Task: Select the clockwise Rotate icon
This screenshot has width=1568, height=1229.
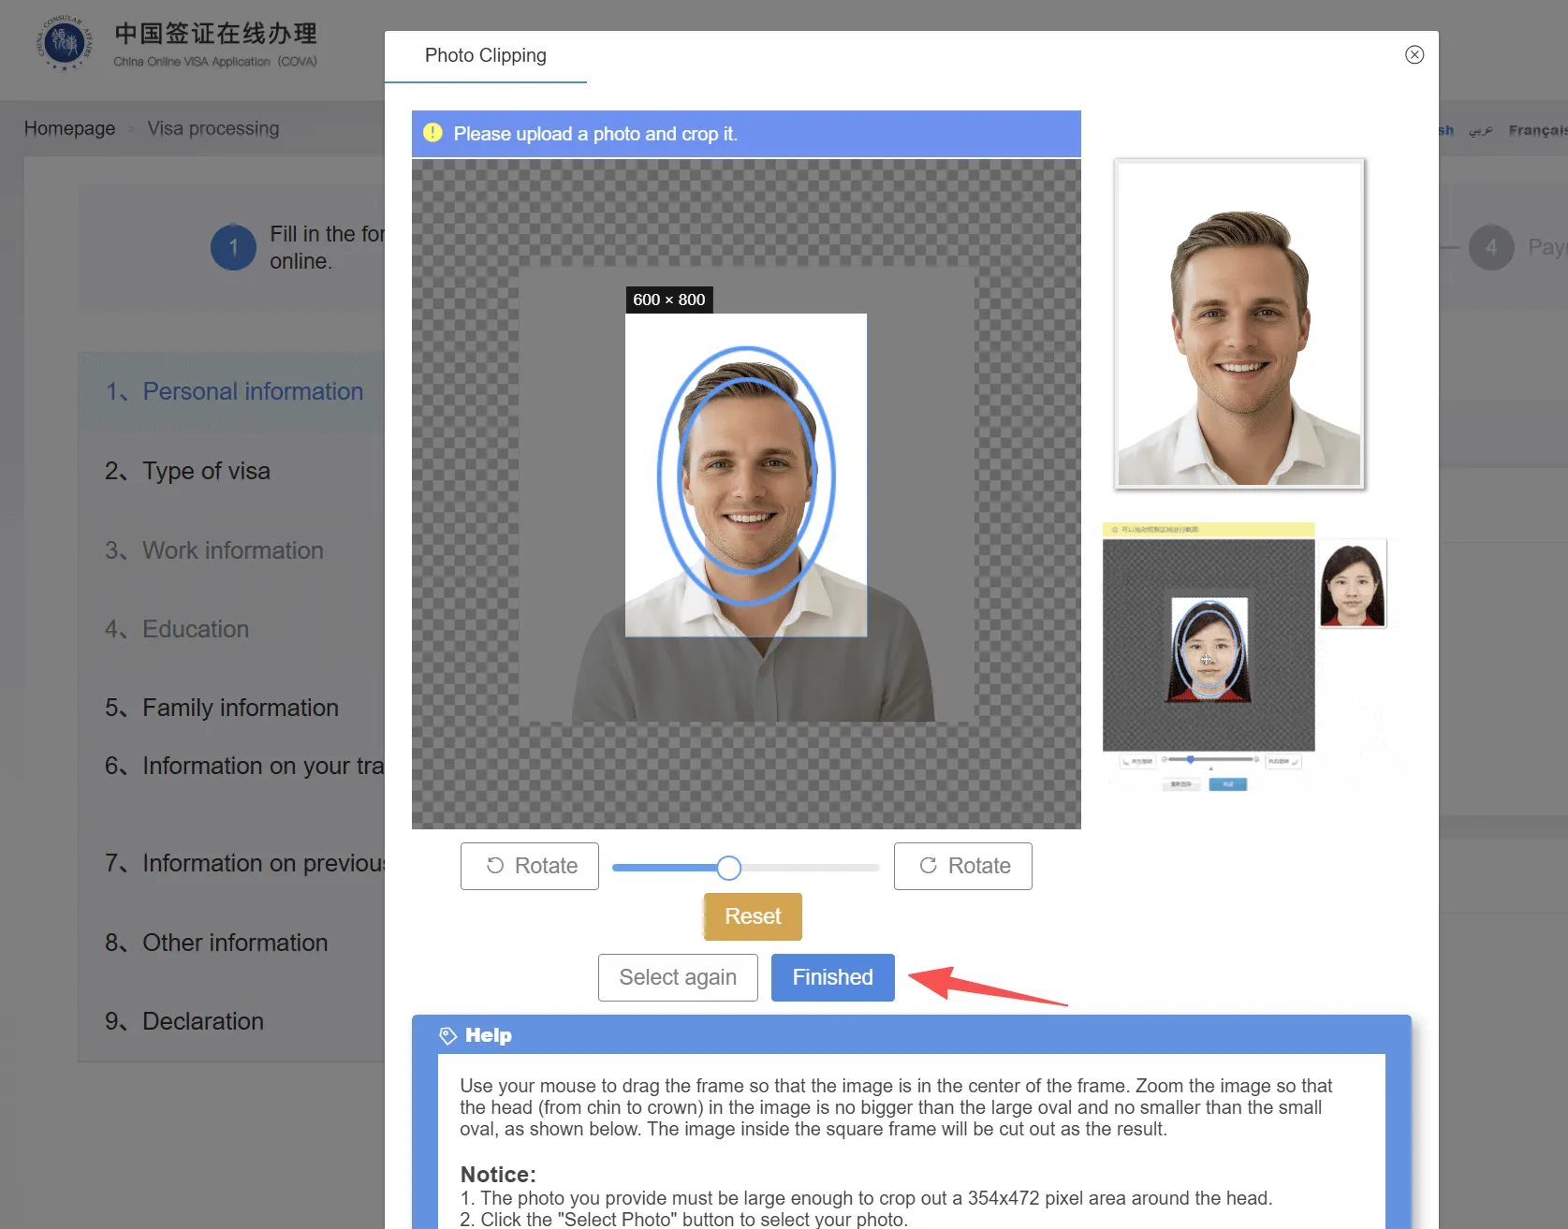Action: [930, 866]
